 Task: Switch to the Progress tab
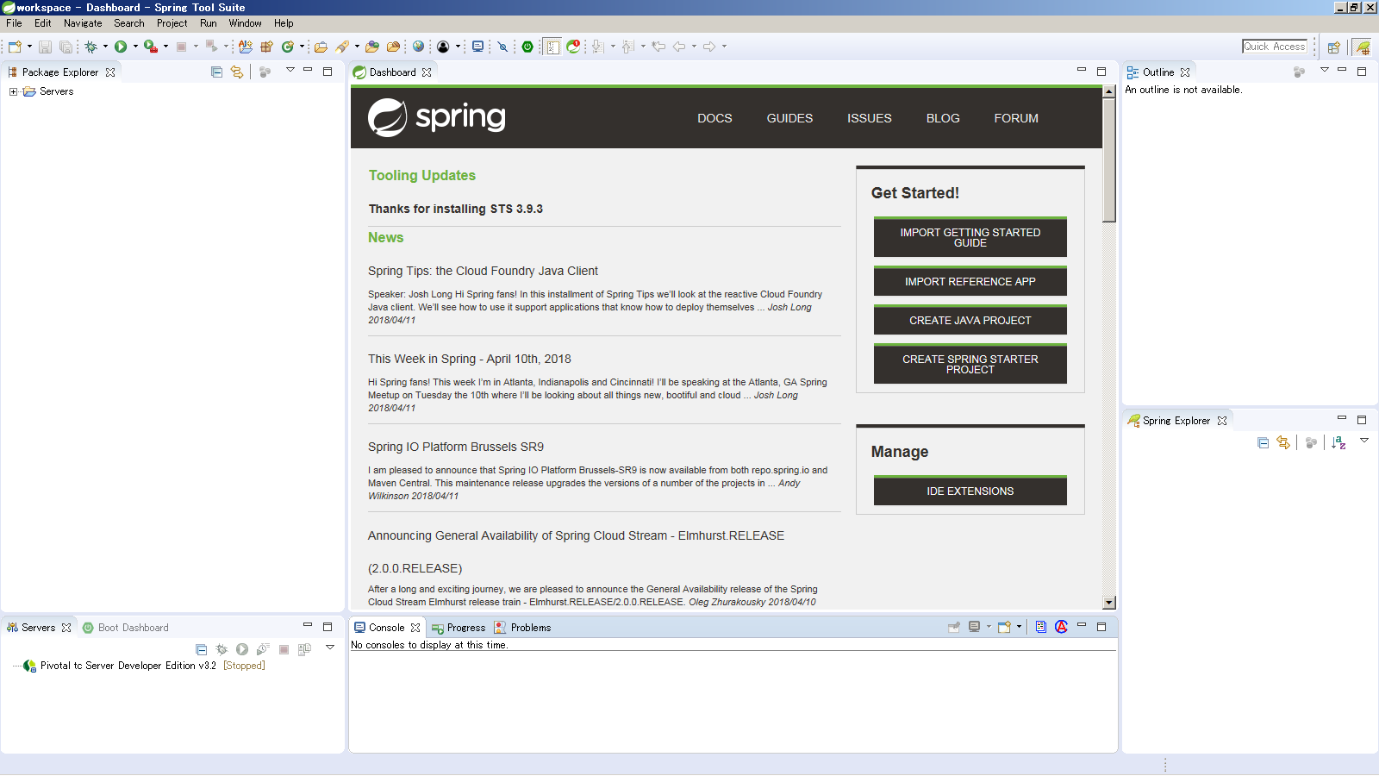point(459,628)
